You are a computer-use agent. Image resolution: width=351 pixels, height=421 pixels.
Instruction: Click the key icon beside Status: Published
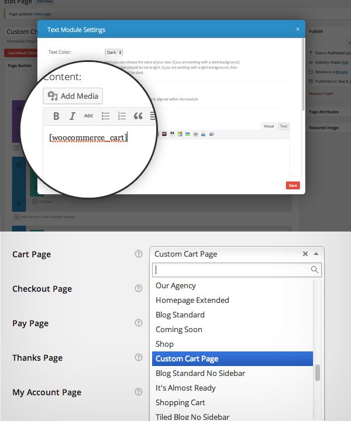pyautogui.click(x=311, y=53)
